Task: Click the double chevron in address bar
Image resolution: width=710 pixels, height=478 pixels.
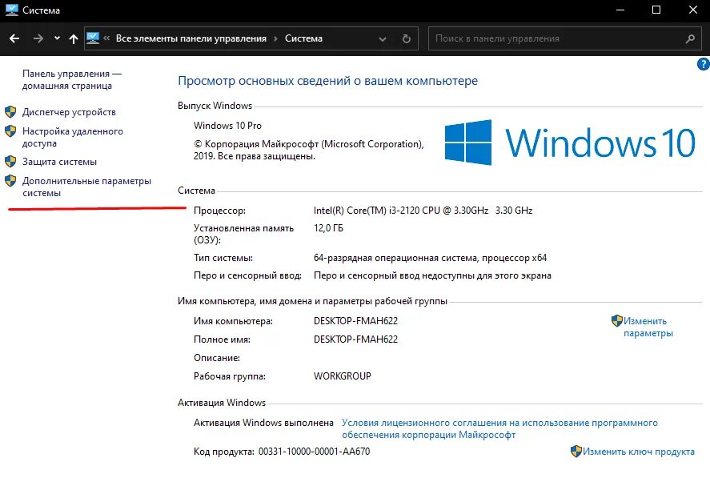Action: pos(106,38)
